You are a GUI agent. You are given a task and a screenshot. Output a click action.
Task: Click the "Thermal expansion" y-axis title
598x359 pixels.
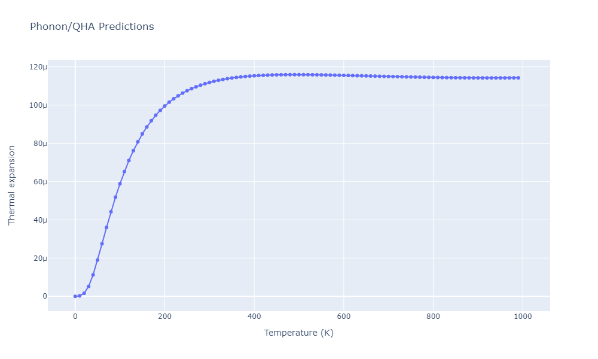click(12, 185)
